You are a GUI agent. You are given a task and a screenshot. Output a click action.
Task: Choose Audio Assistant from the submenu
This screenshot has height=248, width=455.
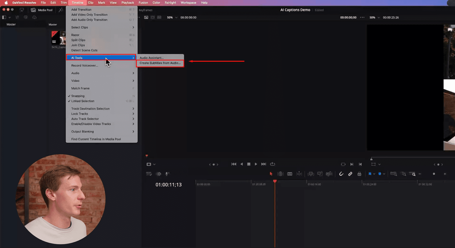(151, 57)
